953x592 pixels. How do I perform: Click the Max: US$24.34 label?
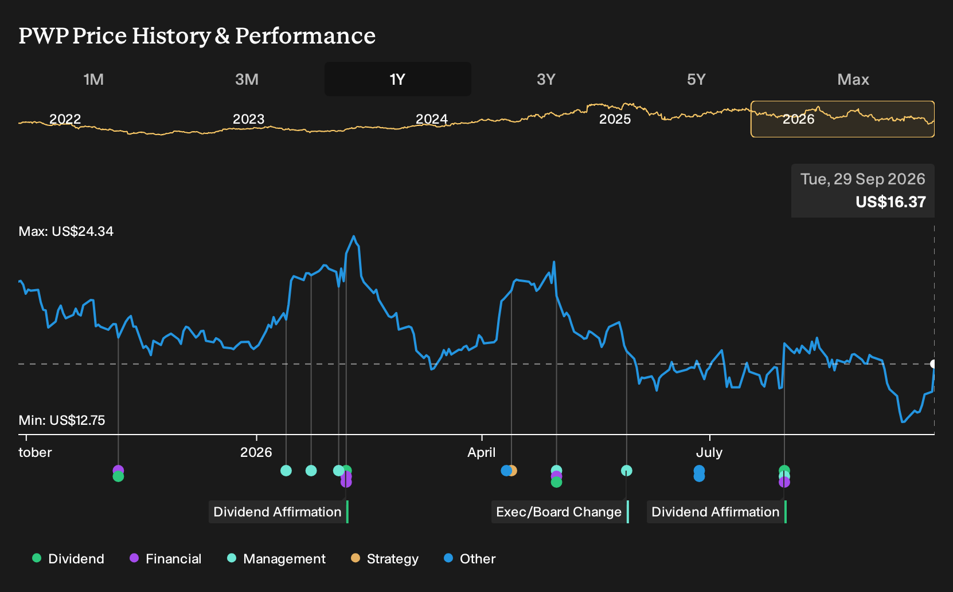pos(66,231)
